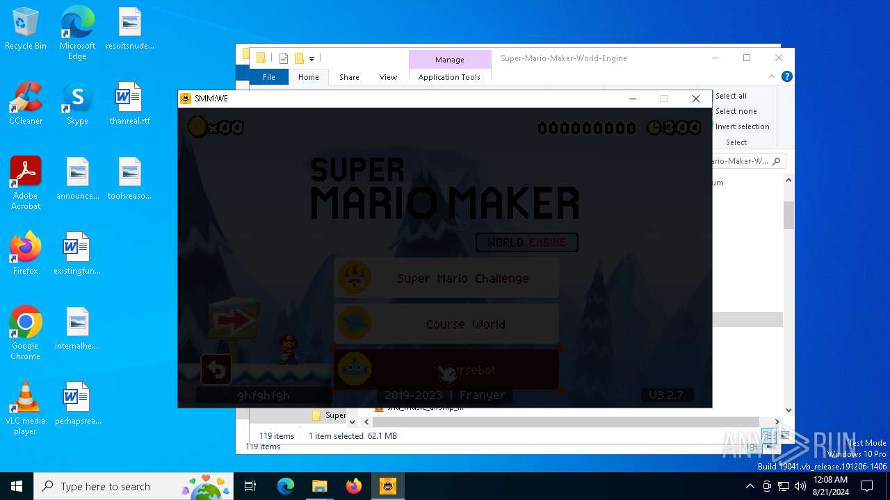
Task: Click the Super Mario Challenge crown icon
Action: 355,278
